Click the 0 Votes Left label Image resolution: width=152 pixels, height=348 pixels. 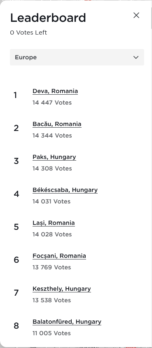[x=28, y=33]
